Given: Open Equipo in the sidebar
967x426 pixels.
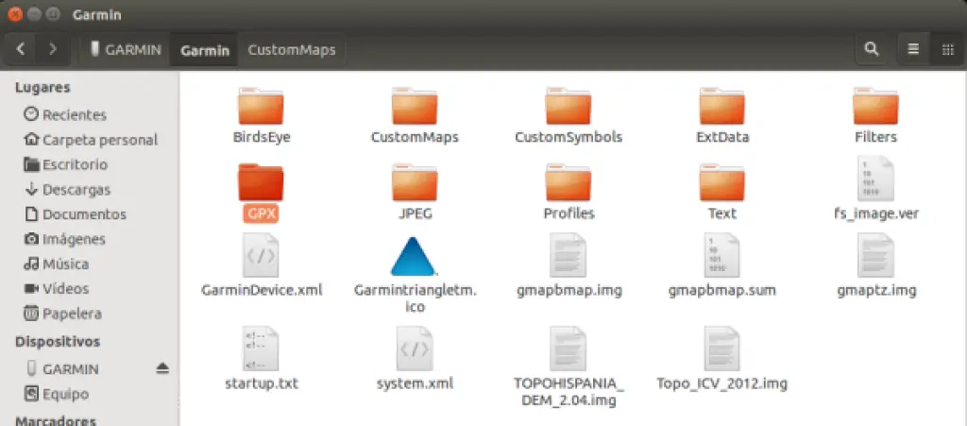Looking at the screenshot, I should 57,393.
